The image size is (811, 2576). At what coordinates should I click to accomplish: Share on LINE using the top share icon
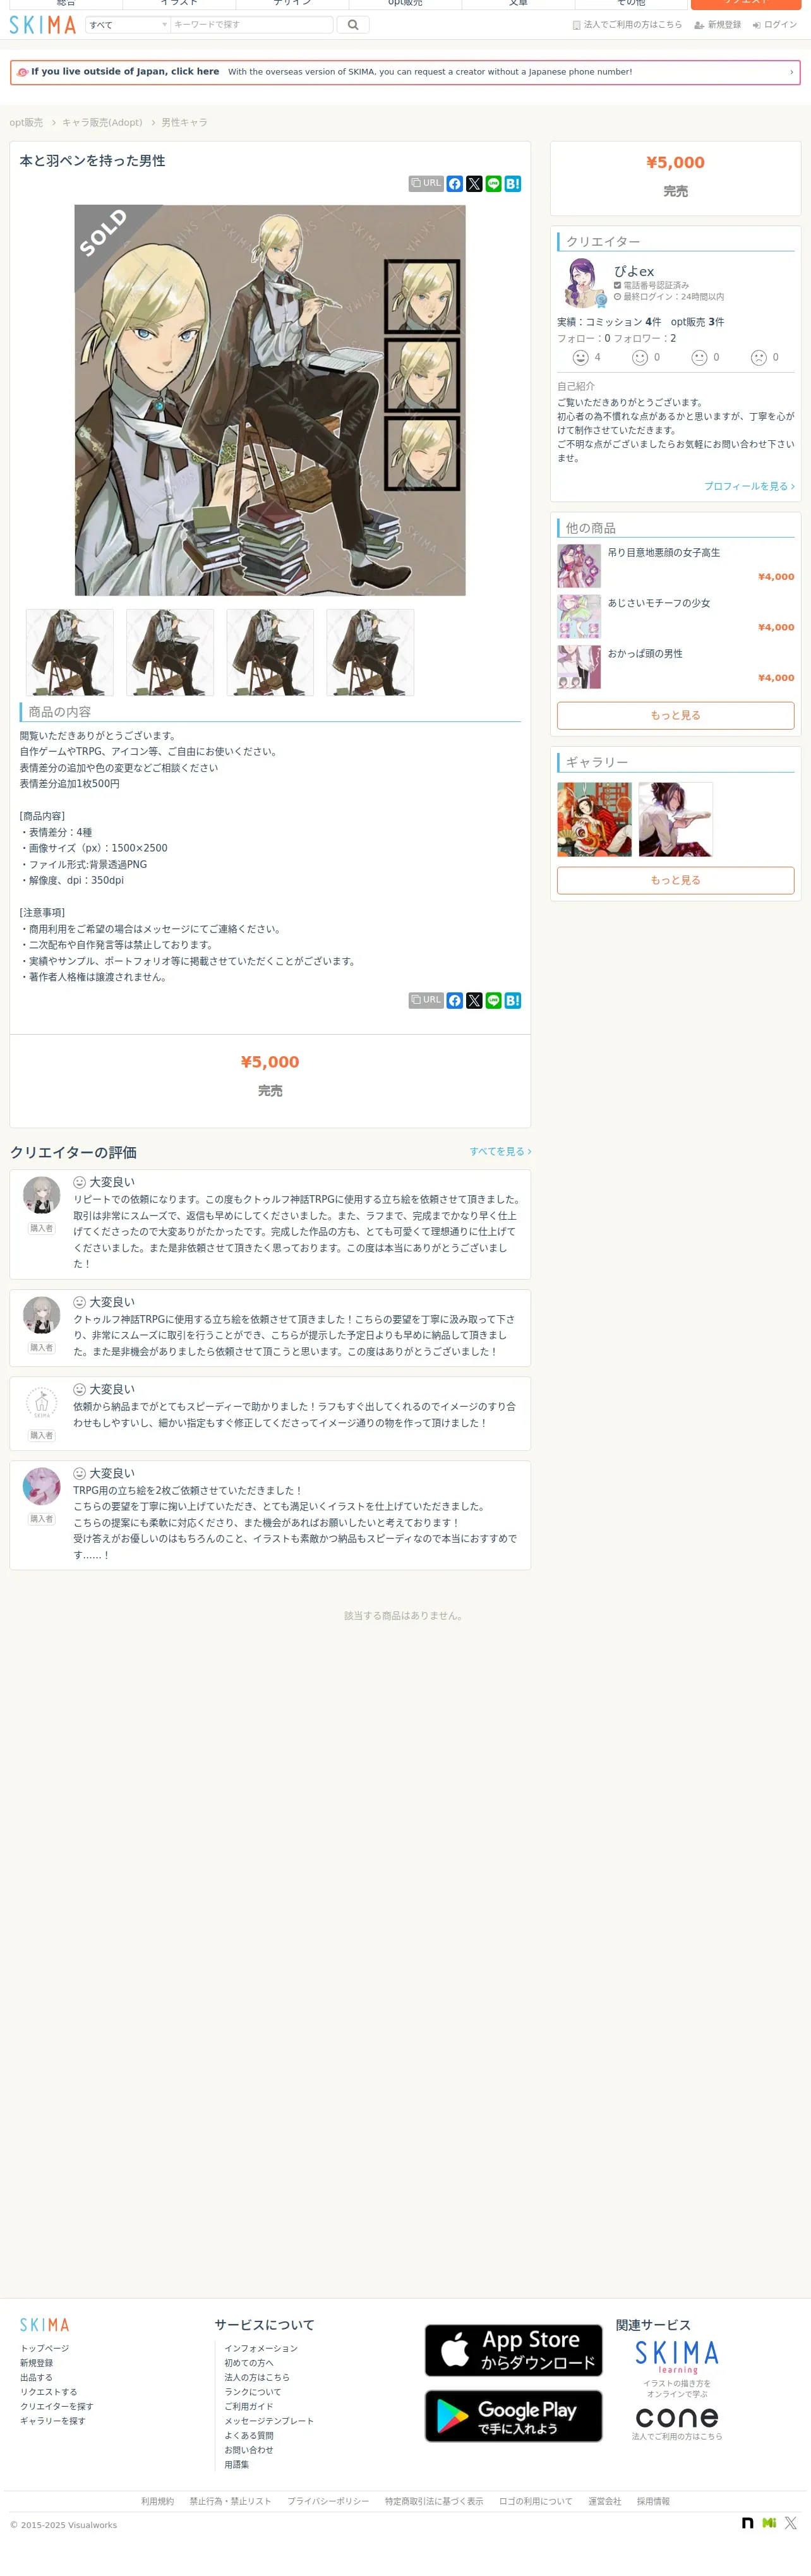tap(493, 184)
